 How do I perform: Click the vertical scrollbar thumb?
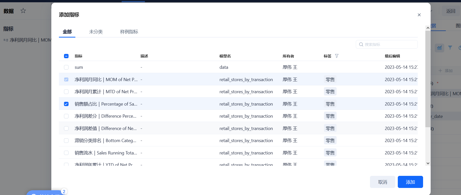point(428,79)
